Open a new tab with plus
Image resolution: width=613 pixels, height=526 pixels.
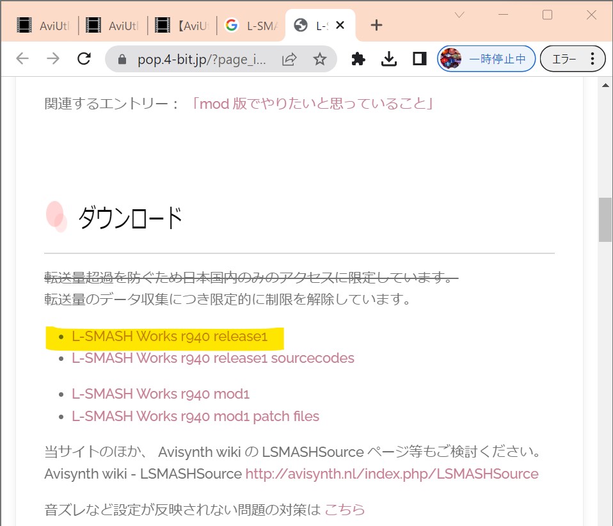(376, 26)
